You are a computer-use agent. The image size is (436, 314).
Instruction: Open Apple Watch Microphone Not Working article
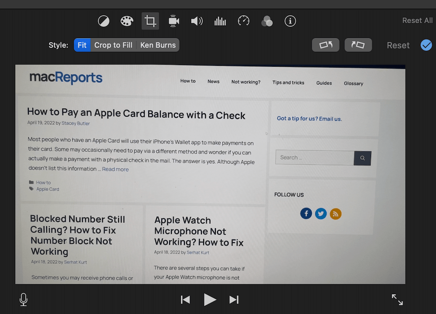pos(199,232)
